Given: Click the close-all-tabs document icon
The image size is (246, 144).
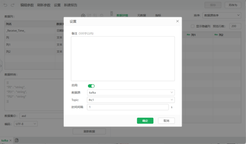Looking at the screenshot, I should [17, 140].
